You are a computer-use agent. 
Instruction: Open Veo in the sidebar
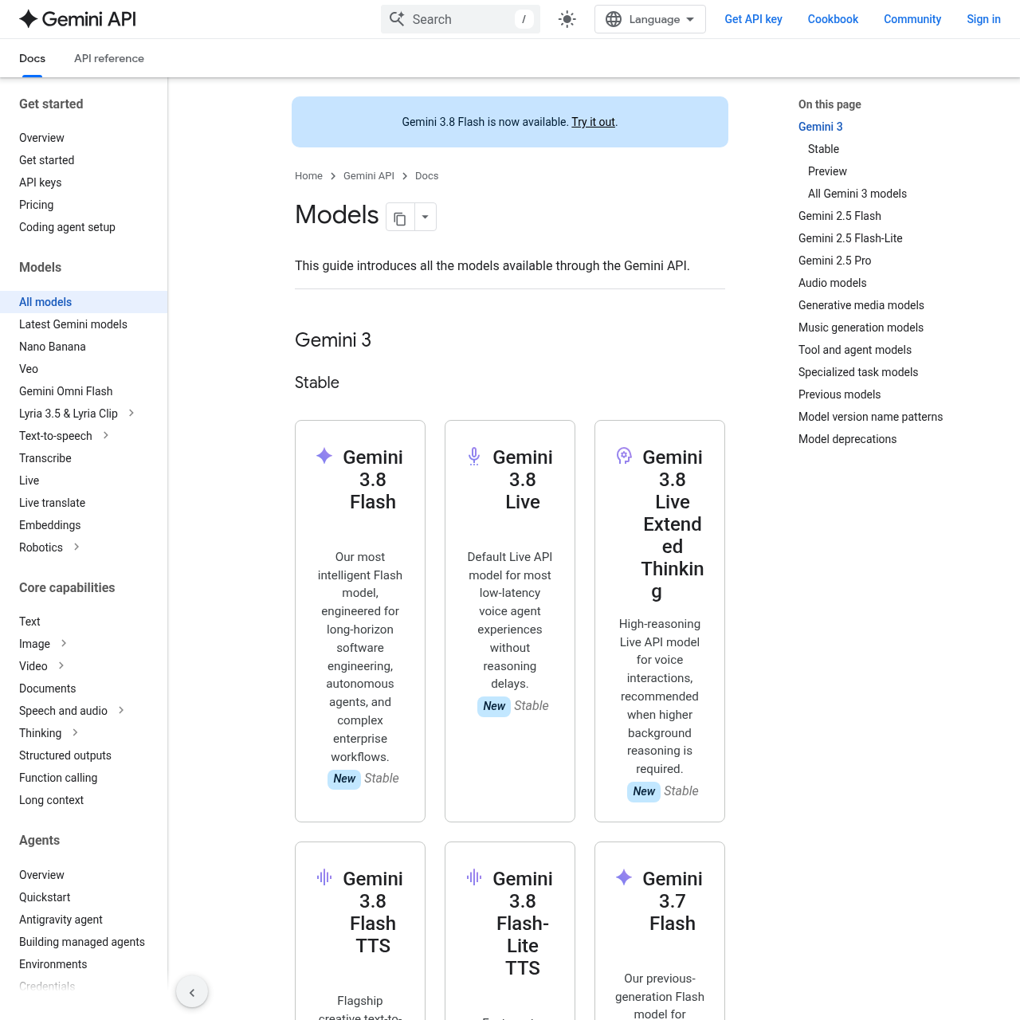click(29, 369)
